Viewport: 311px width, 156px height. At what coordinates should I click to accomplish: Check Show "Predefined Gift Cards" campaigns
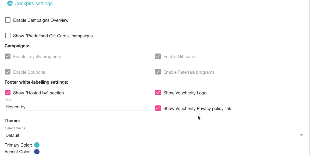pos(8,36)
